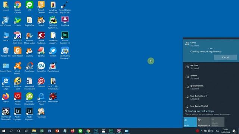
Task: Open the Lenovo desktop folder
Action: pos(6,6)
